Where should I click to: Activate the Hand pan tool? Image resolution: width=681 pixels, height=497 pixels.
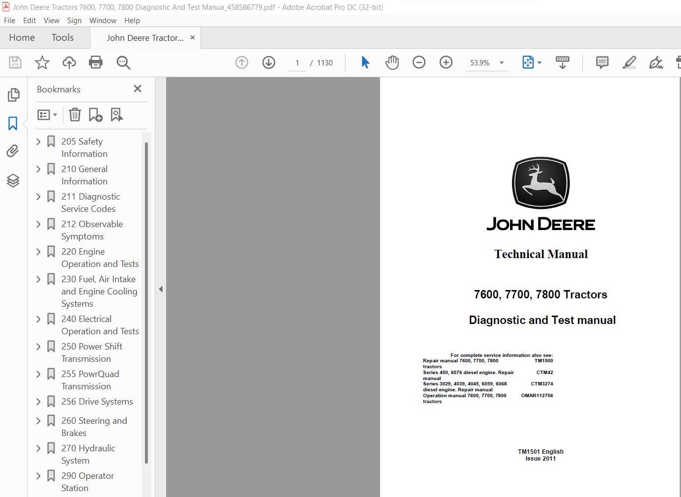click(392, 62)
